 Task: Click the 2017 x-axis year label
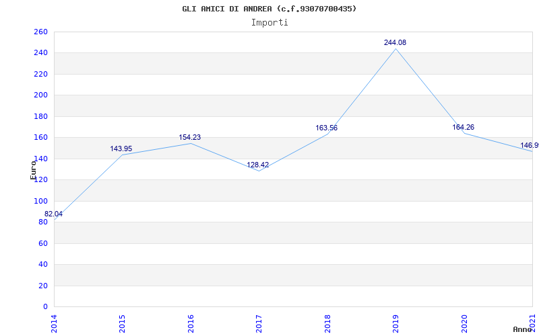point(259,324)
